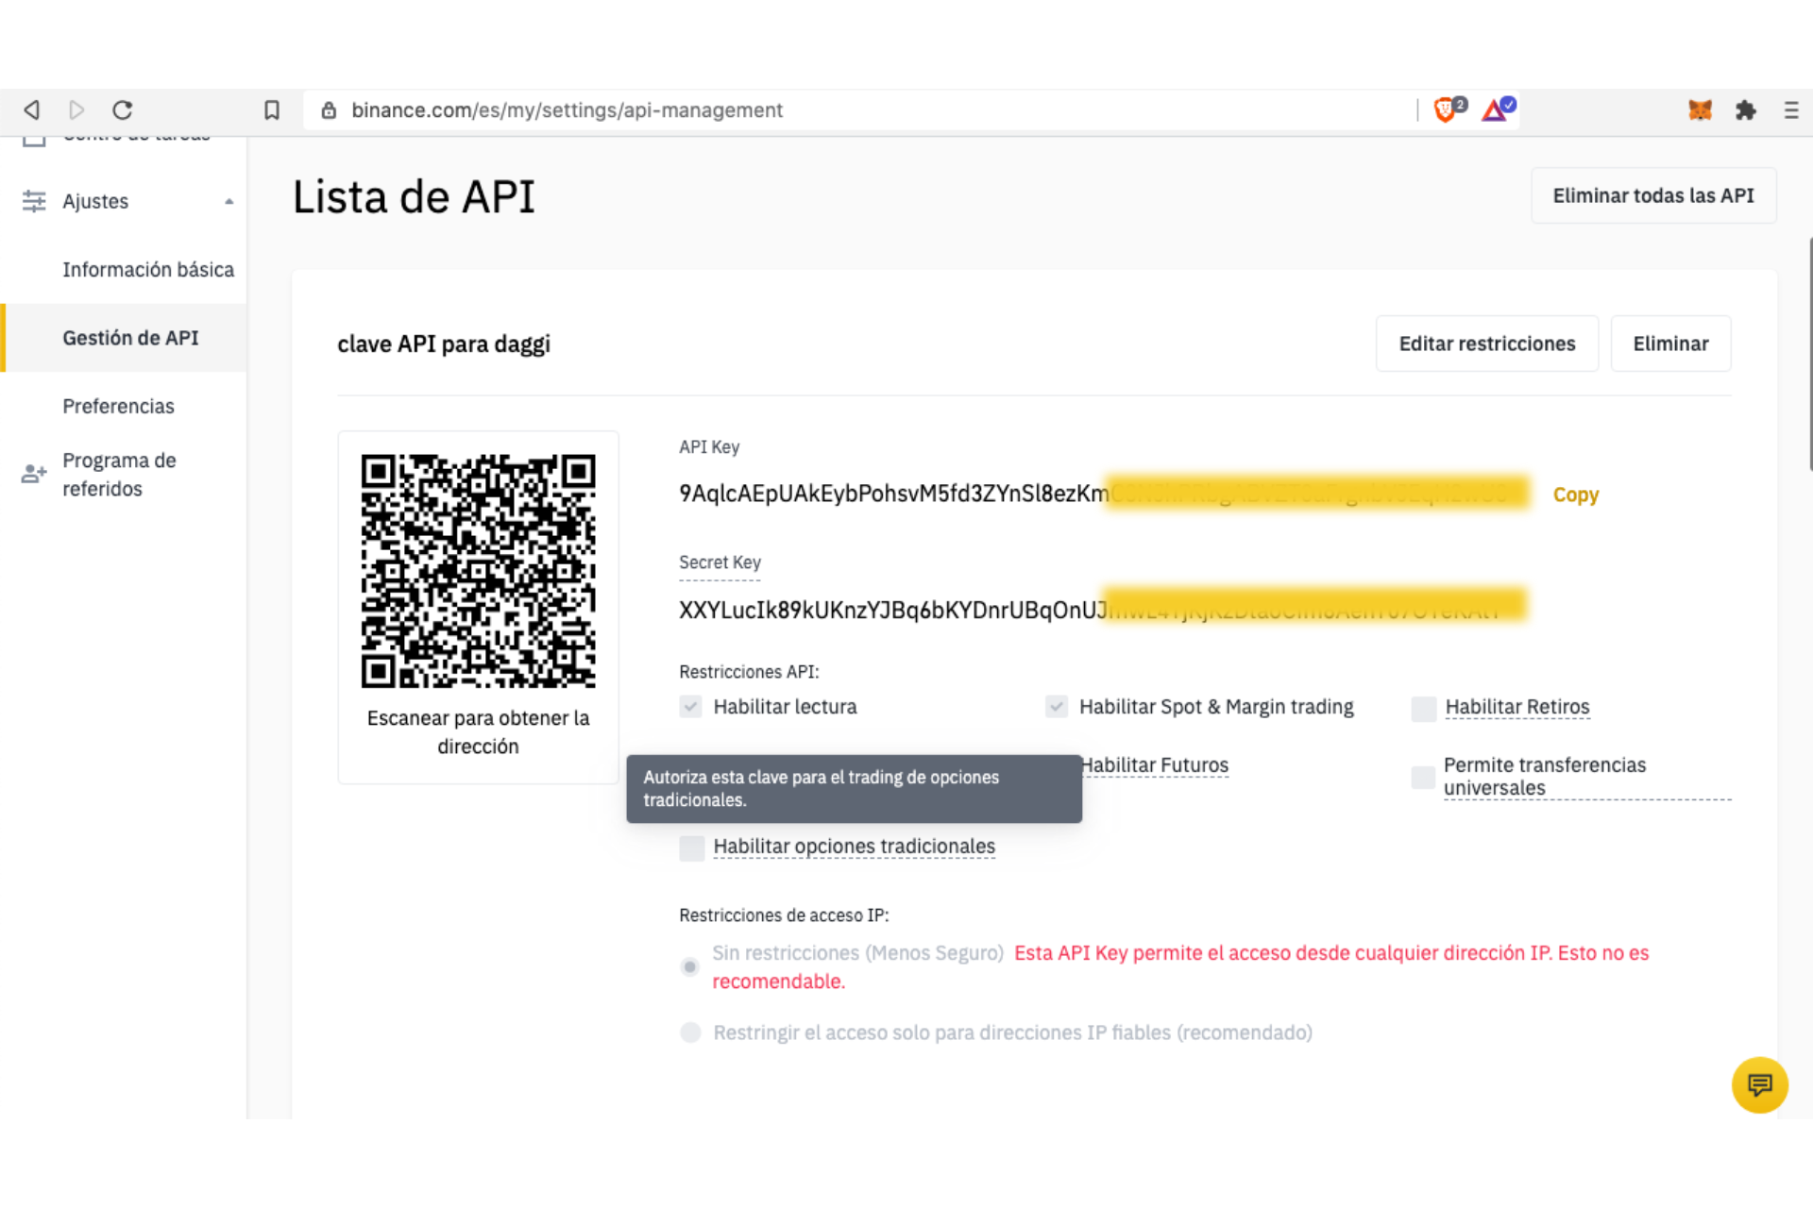Toggle Permite transferencias universales checkbox
Viewport: 1813px width, 1208px height.
coord(1423,777)
